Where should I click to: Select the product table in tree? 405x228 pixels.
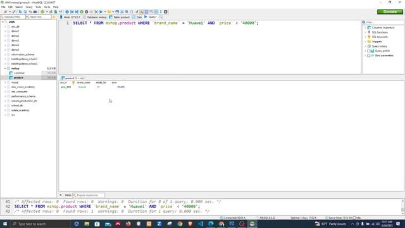18,78
